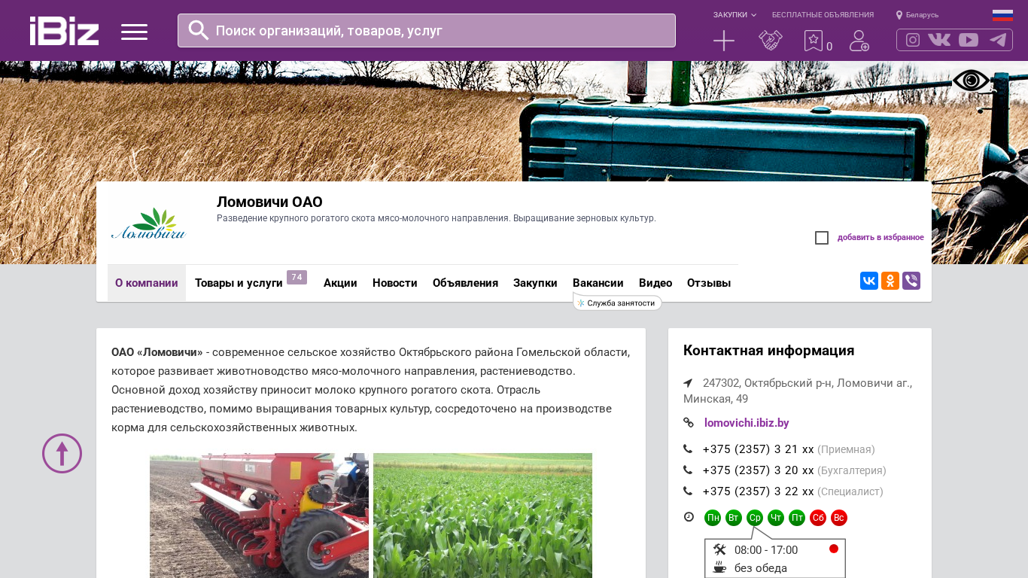
Task: Open the О компании tab
Action: [x=147, y=283]
